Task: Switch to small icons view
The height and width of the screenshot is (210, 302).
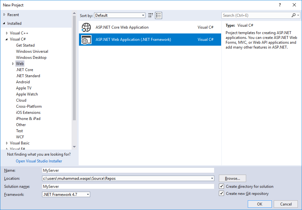Action: (151, 15)
